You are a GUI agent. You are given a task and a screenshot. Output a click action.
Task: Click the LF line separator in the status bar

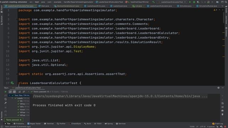(197, 127)
